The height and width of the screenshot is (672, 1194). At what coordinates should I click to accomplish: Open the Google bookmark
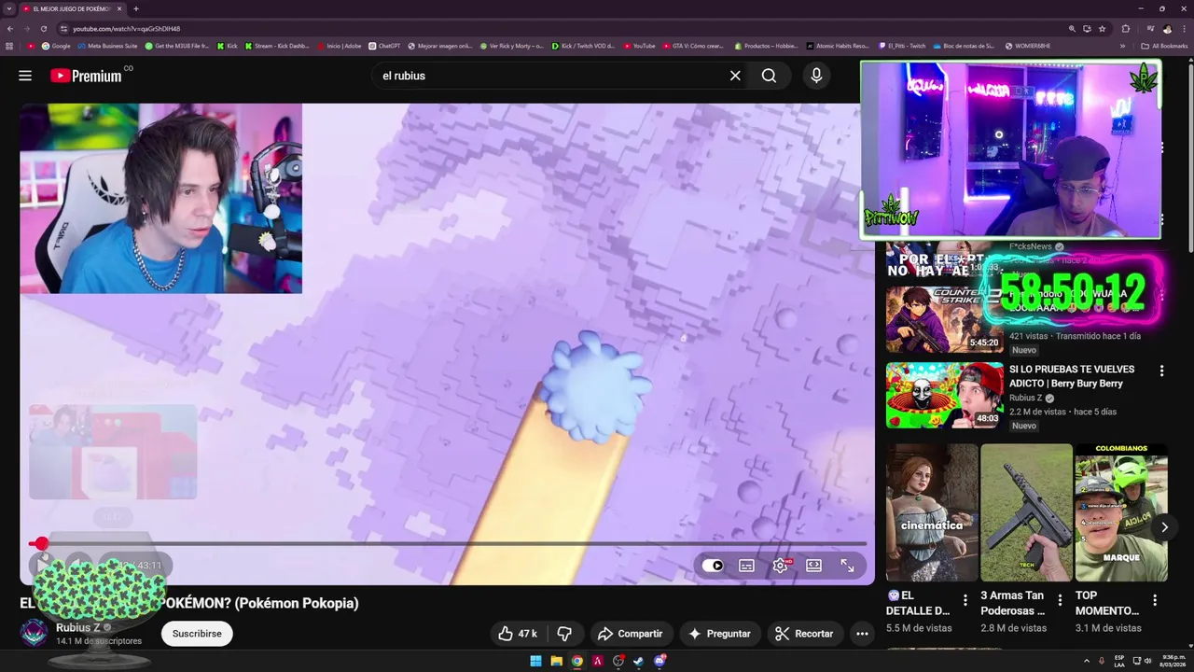(x=56, y=46)
